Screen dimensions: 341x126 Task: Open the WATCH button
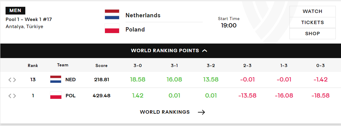[x=313, y=11]
